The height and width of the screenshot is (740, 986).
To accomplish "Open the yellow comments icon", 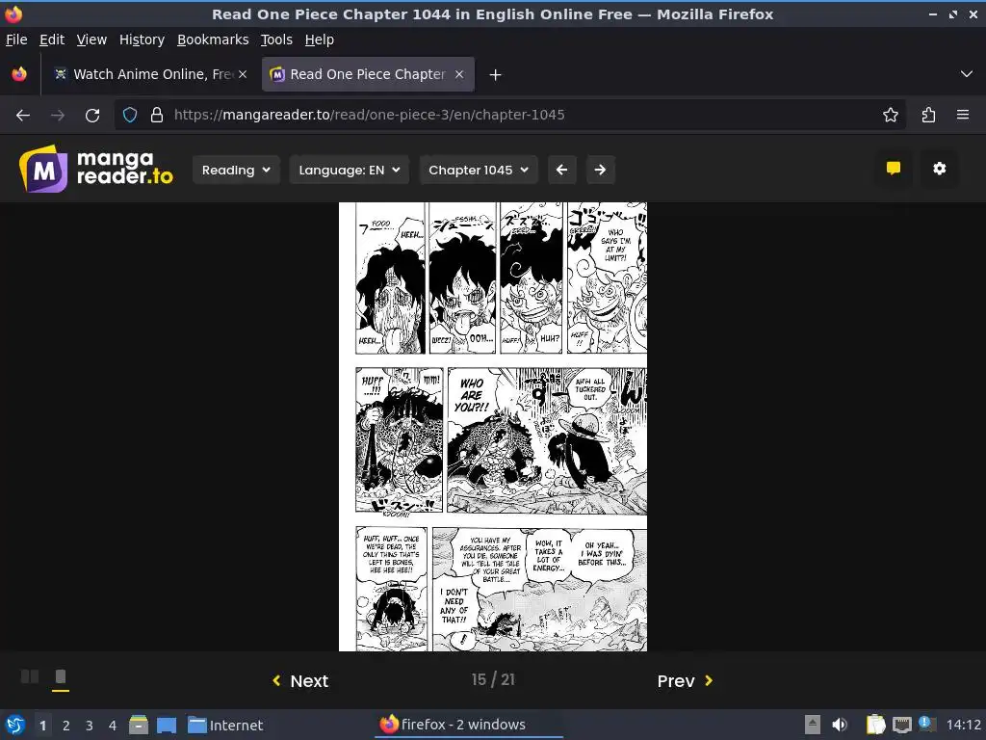I will (893, 169).
